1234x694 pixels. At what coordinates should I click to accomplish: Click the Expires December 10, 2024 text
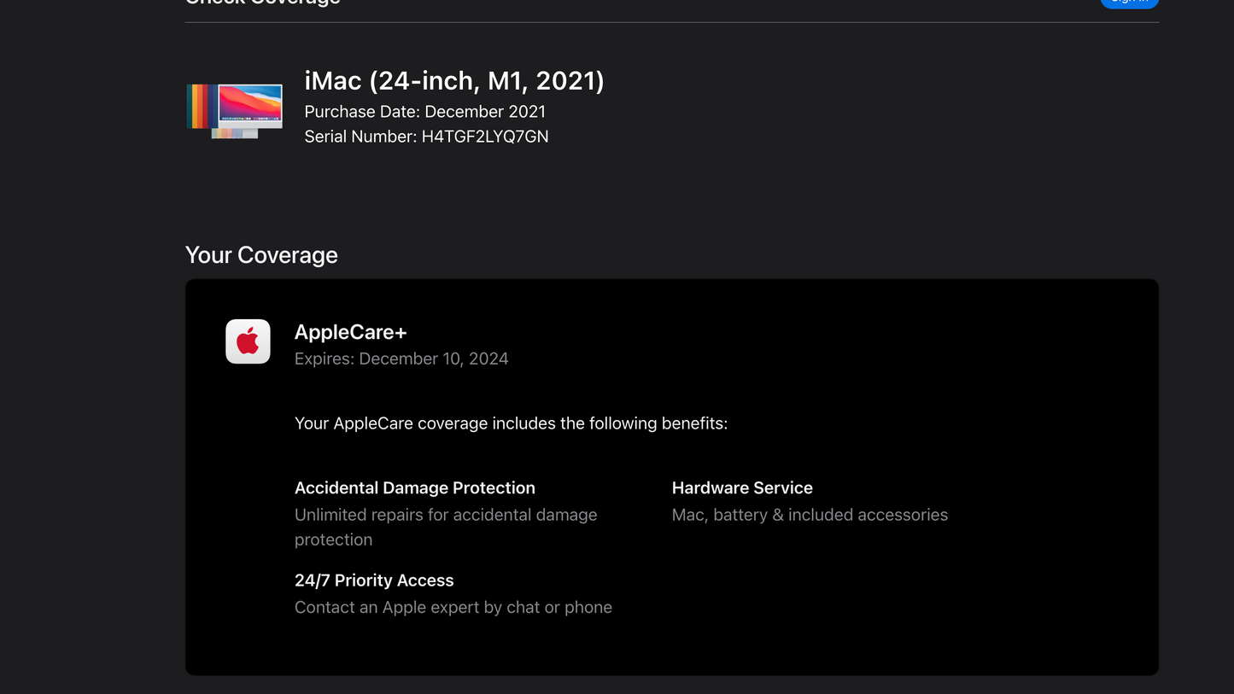pyautogui.click(x=401, y=359)
